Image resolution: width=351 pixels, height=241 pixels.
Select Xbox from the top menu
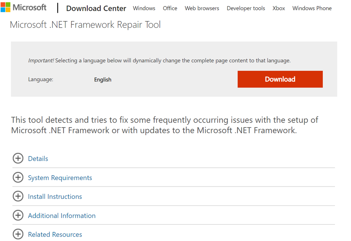[x=279, y=8]
